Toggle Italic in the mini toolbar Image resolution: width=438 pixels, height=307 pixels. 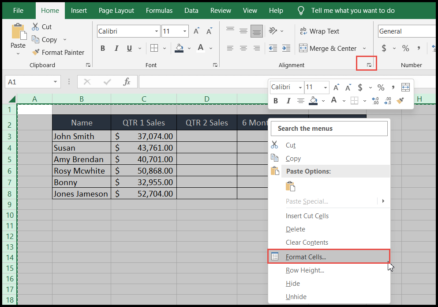pyautogui.click(x=287, y=101)
